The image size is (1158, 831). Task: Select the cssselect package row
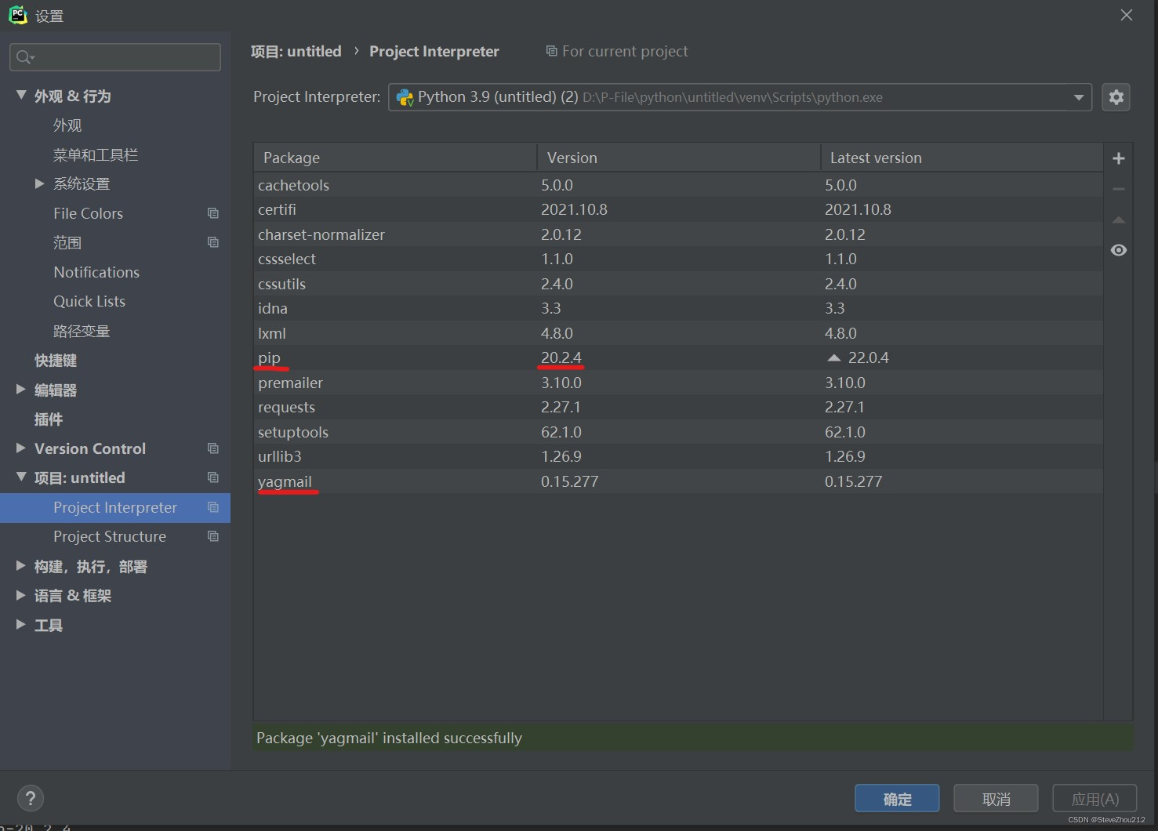coord(678,259)
